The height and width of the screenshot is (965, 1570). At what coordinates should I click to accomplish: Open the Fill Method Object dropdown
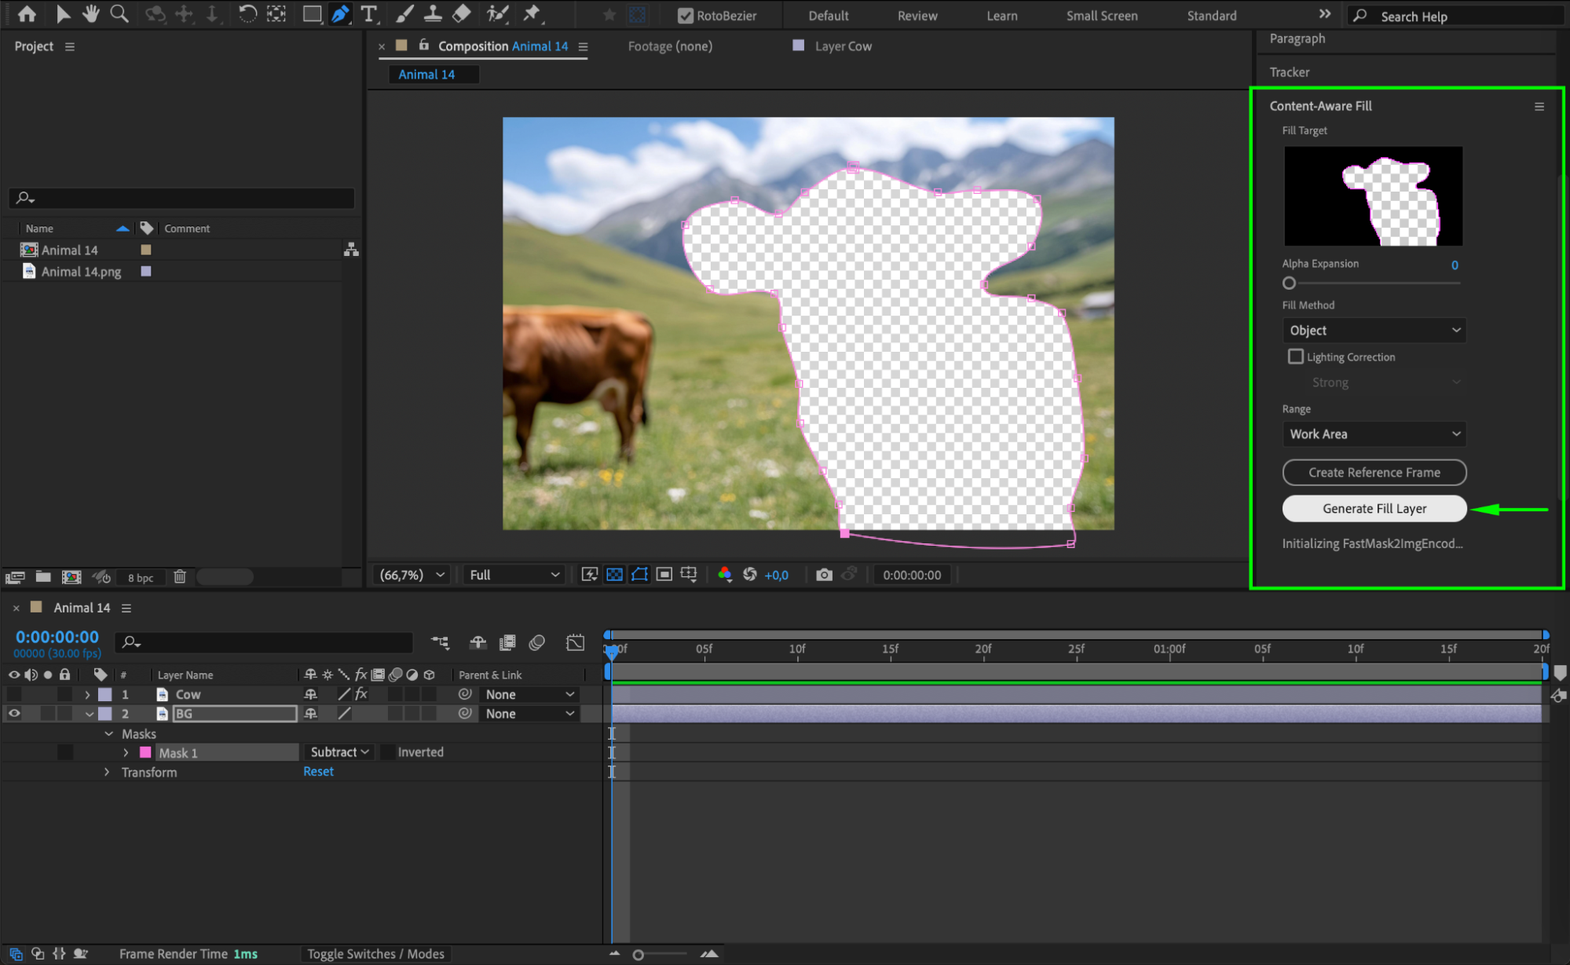point(1374,331)
